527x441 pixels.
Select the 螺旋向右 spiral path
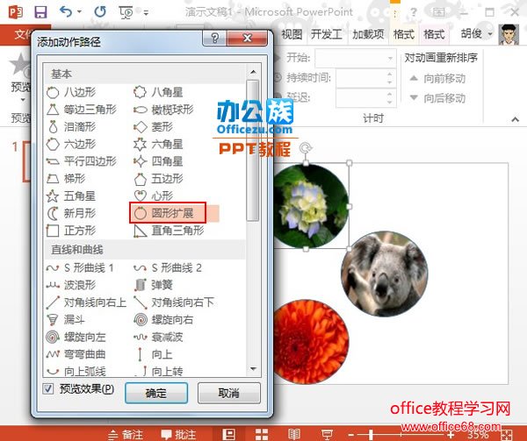coord(163,320)
